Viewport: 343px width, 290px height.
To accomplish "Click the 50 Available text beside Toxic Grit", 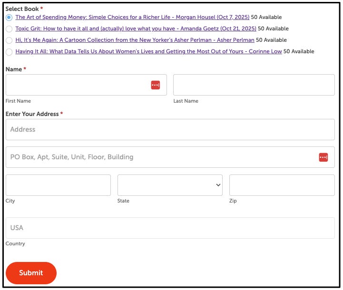I will [x=273, y=29].
